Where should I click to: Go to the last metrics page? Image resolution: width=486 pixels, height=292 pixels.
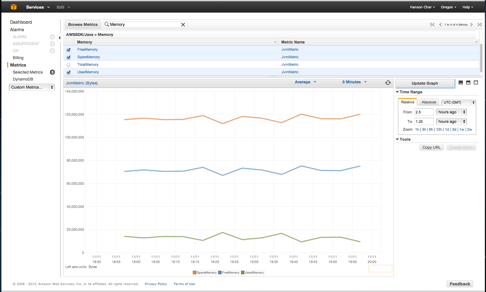pos(480,25)
